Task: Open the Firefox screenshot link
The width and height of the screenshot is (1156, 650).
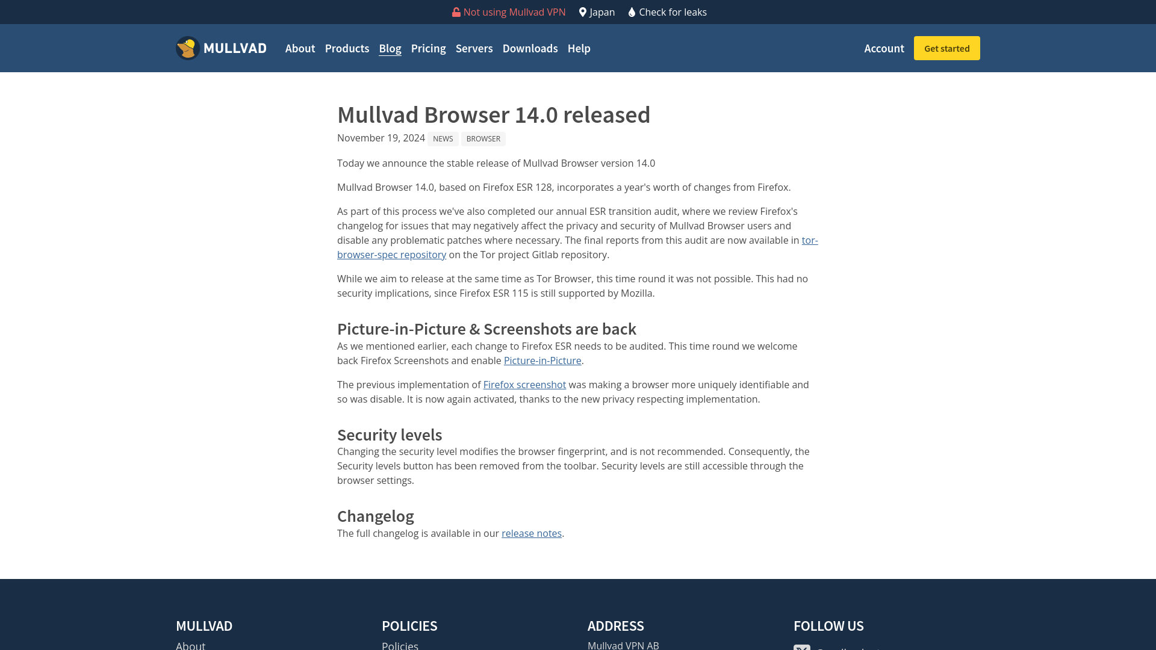Action: (524, 385)
